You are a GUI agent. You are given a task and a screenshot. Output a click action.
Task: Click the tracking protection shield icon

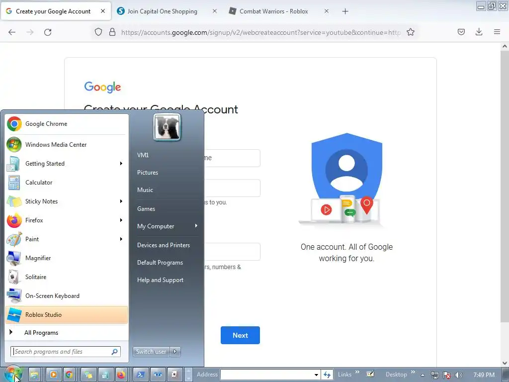[98, 32]
